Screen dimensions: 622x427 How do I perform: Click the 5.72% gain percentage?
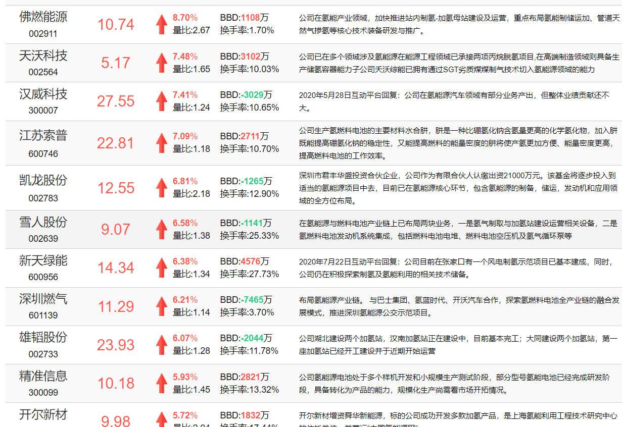pos(185,415)
